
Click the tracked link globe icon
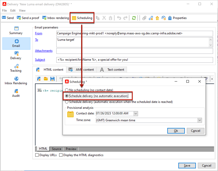coord(151,18)
